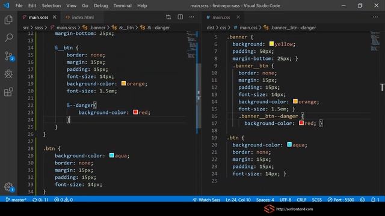Change line ending via CRLF indicator
385x216 pixels.
(x=301, y=200)
